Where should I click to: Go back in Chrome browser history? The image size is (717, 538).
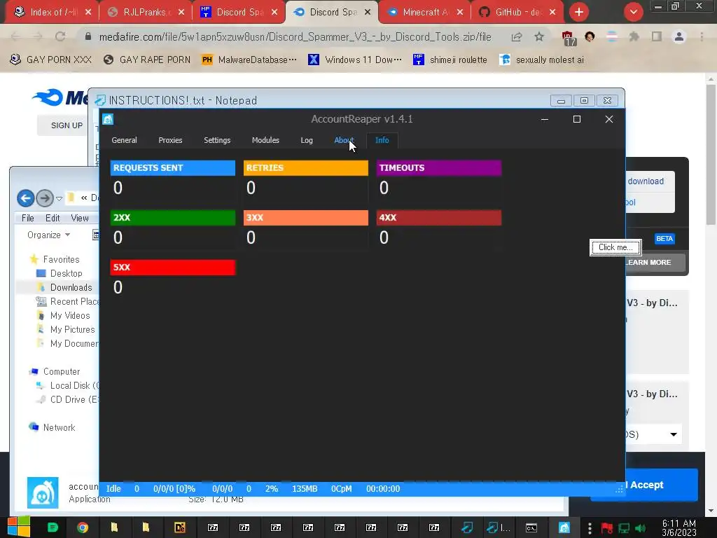15,36
